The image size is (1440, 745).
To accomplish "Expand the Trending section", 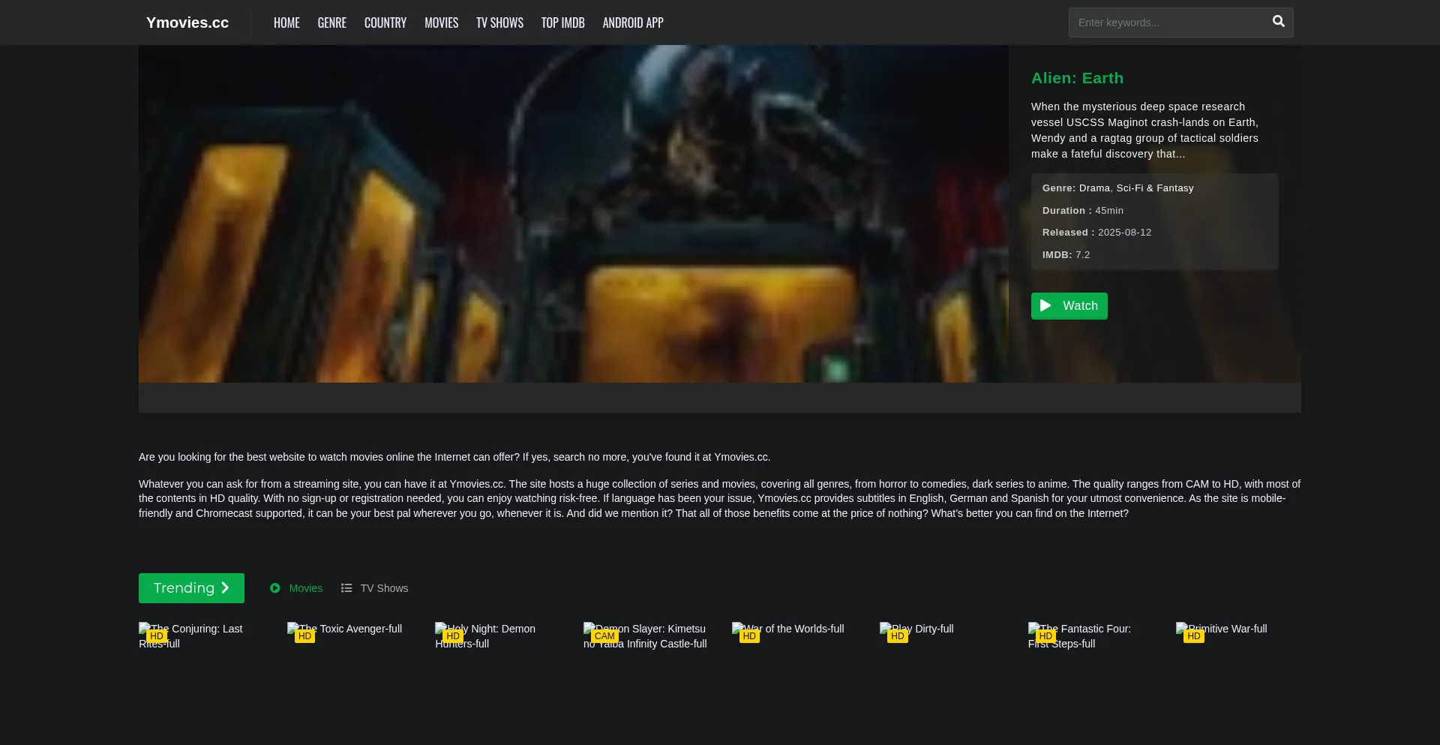I will click(x=191, y=588).
